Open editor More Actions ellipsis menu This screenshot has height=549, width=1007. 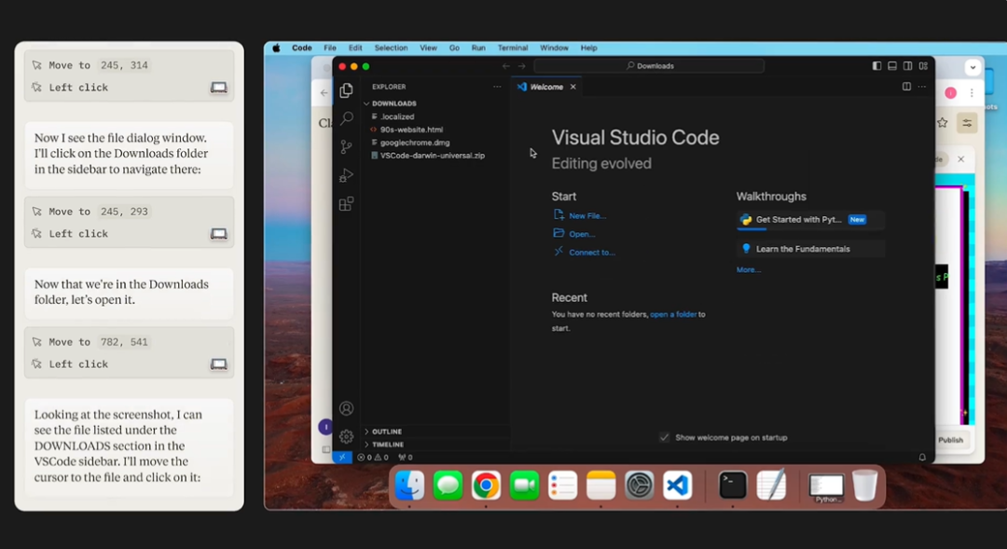click(921, 87)
